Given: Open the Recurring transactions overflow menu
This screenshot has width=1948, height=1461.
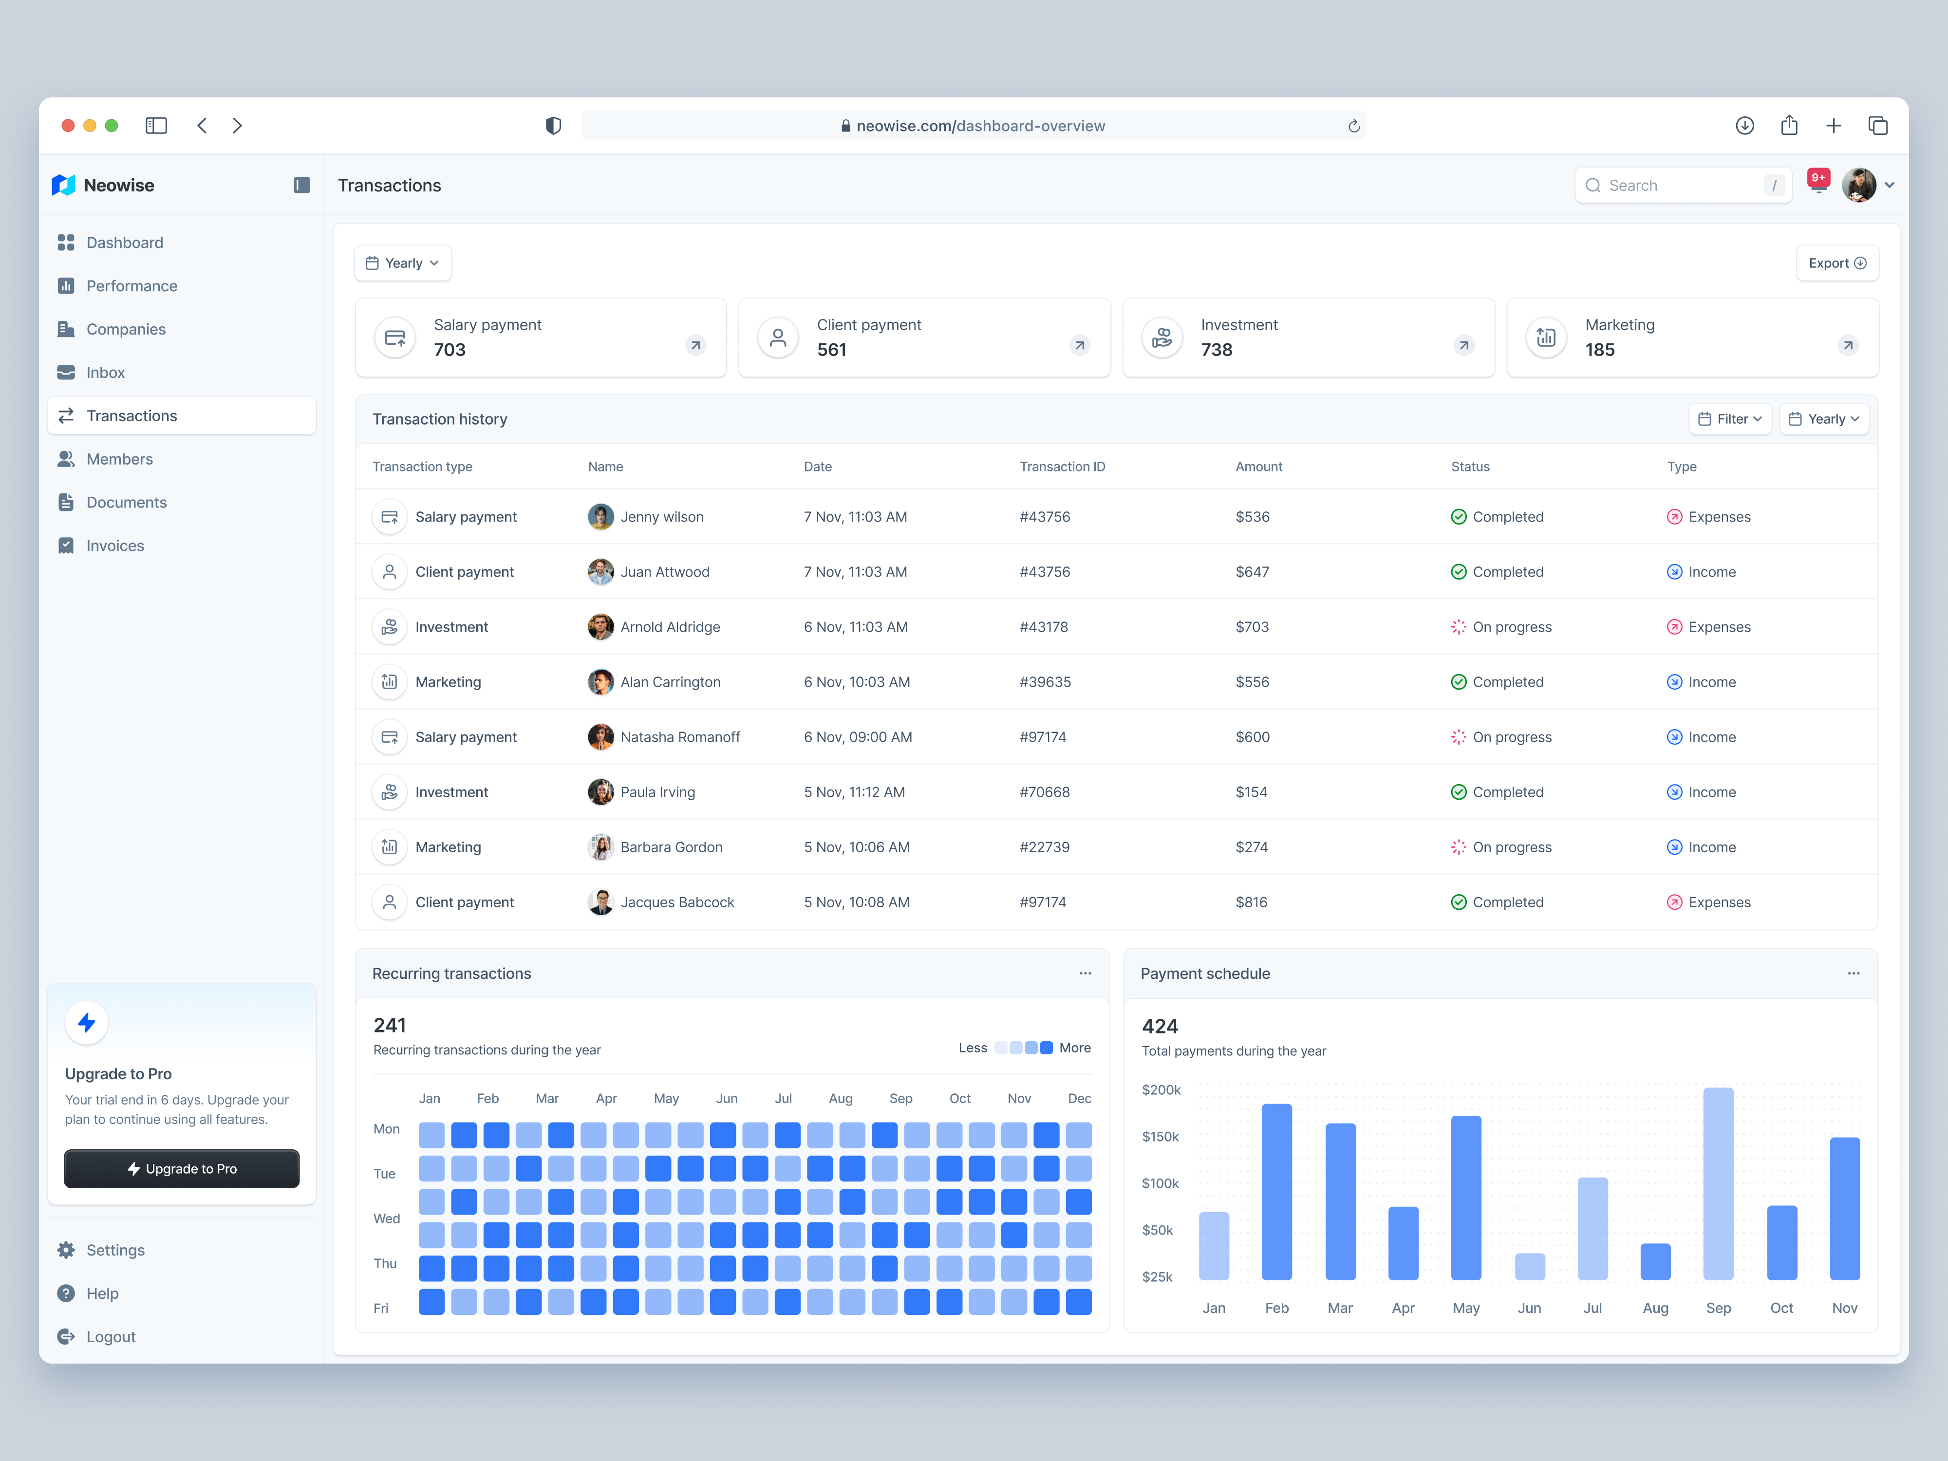Looking at the screenshot, I should click(1085, 973).
